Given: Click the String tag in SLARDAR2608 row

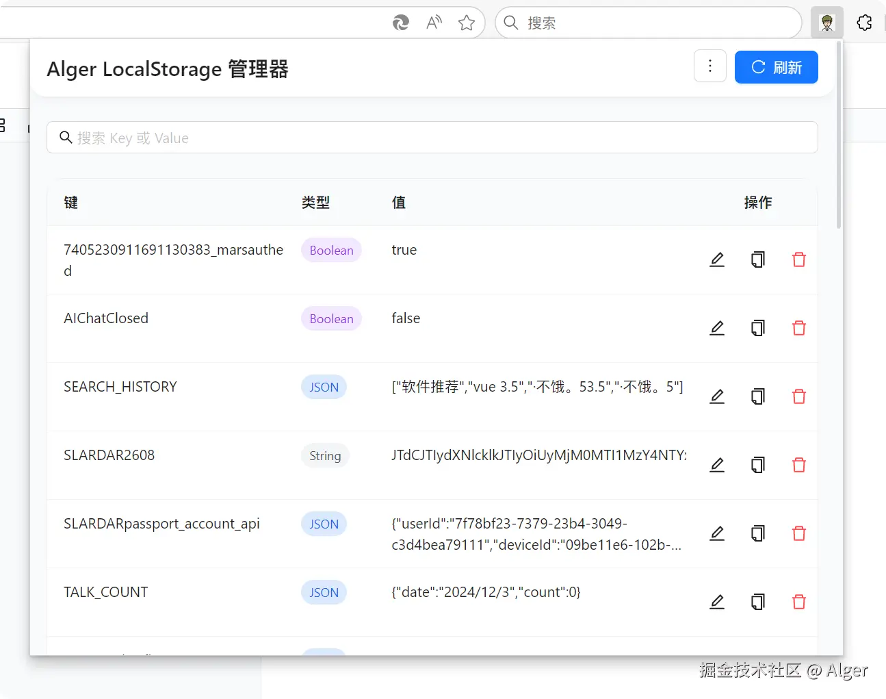Looking at the screenshot, I should pyautogui.click(x=325, y=455).
